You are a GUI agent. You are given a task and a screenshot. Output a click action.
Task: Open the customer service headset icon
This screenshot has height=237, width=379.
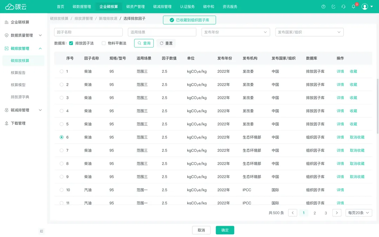tap(343, 7)
